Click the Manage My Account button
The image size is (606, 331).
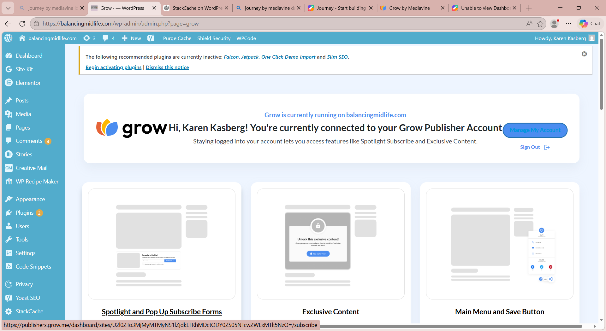[x=535, y=130]
